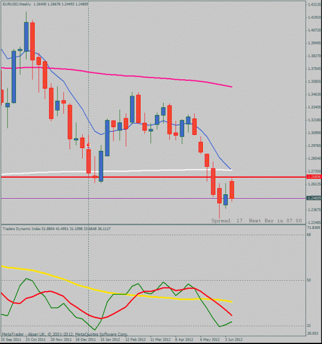Viewport: 322px width, 344px height.
Task: Click the 18 Dec 2011 date label
Action: 85,340
